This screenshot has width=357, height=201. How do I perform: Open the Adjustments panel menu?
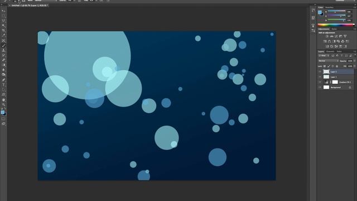tap(355, 29)
